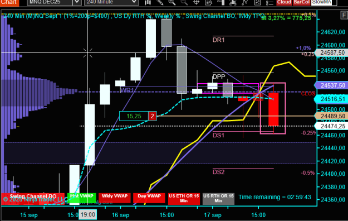Screen dimensions: 348x221
Task: Click the zoom out magnifier icon
Action: point(184,2)
